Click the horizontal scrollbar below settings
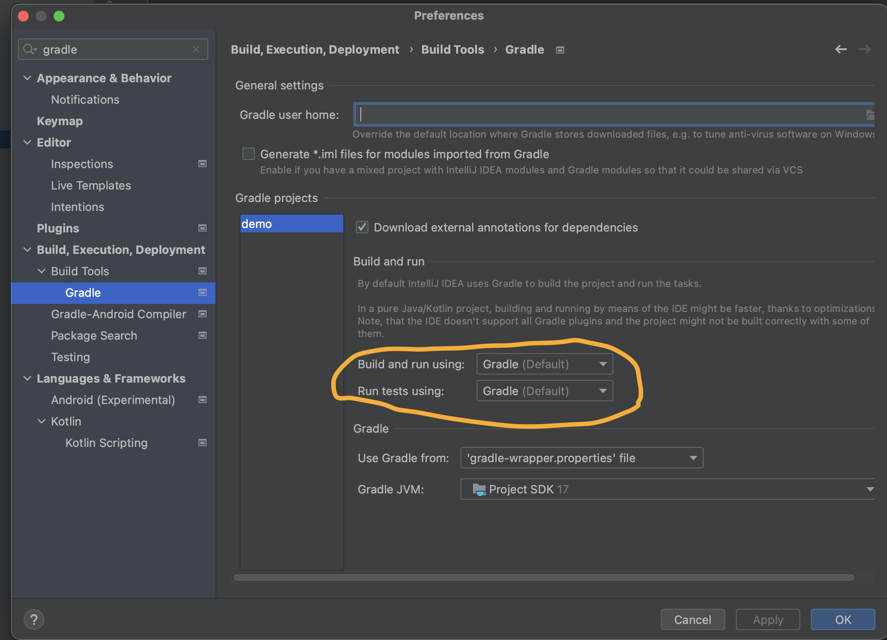The height and width of the screenshot is (640, 887). (544, 577)
